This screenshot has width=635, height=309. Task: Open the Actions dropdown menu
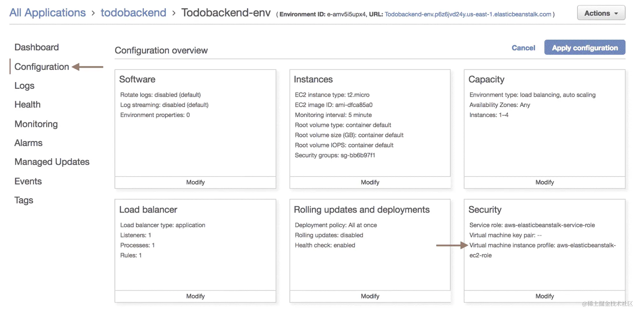click(x=601, y=13)
